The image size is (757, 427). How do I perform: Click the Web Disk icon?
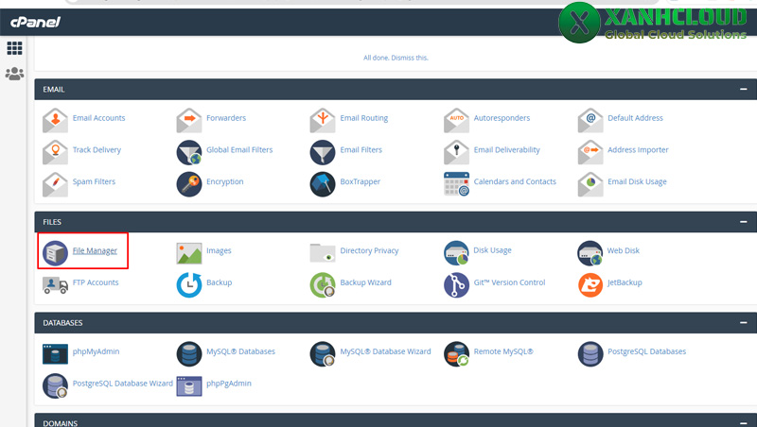tap(590, 253)
